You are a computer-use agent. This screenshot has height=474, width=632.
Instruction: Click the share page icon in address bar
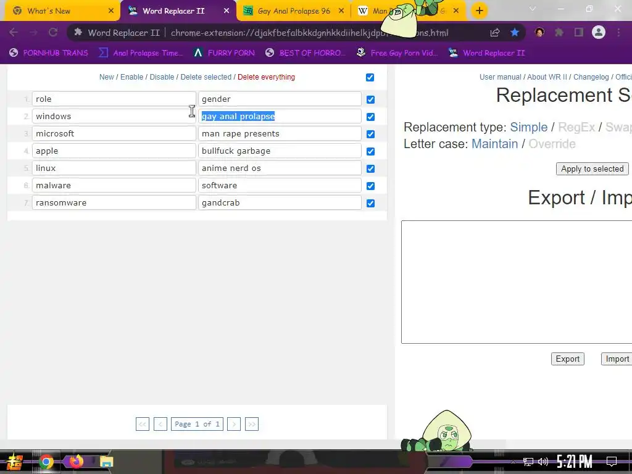point(495,33)
